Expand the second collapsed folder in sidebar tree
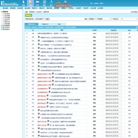This screenshot has height=138, width=138. [2, 27]
